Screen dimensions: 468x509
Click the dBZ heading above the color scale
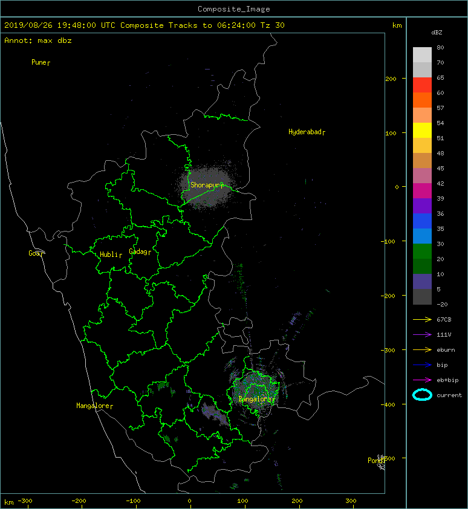[437, 33]
